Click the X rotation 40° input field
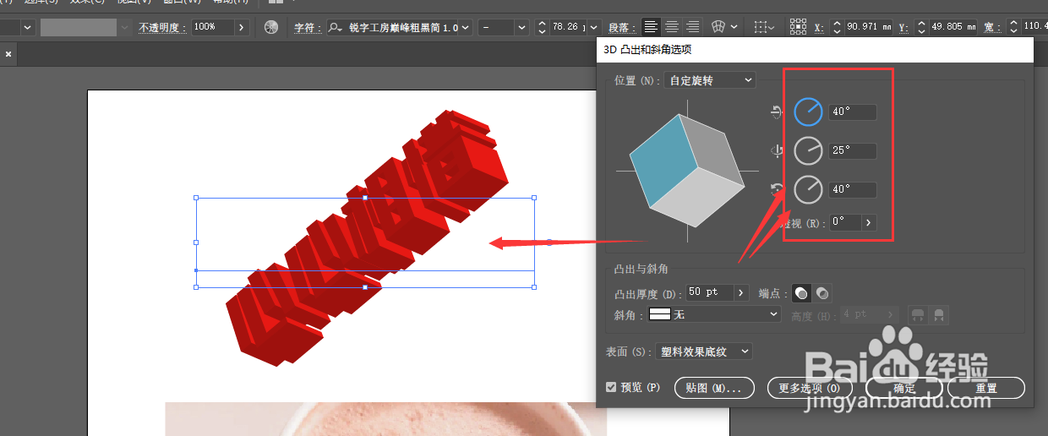 click(852, 112)
